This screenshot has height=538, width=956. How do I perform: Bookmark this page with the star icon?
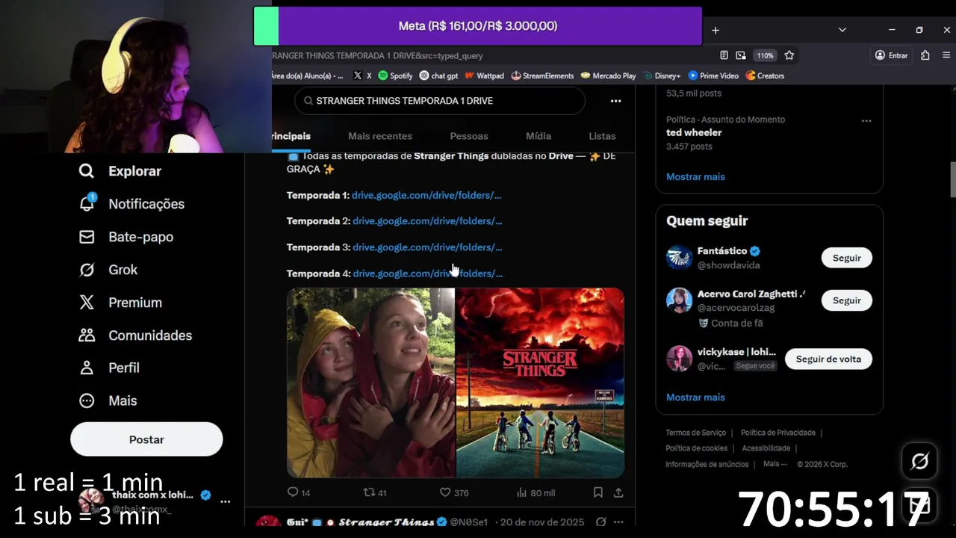[x=789, y=55]
